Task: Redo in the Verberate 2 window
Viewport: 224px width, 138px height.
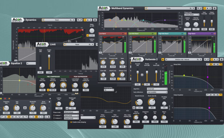Action: [x=208, y=60]
